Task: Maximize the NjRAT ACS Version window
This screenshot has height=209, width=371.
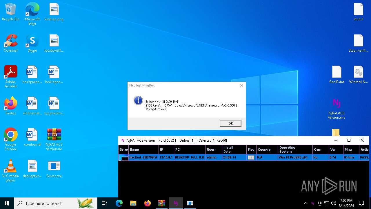Action: pyautogui.click(x=349, y=140)
